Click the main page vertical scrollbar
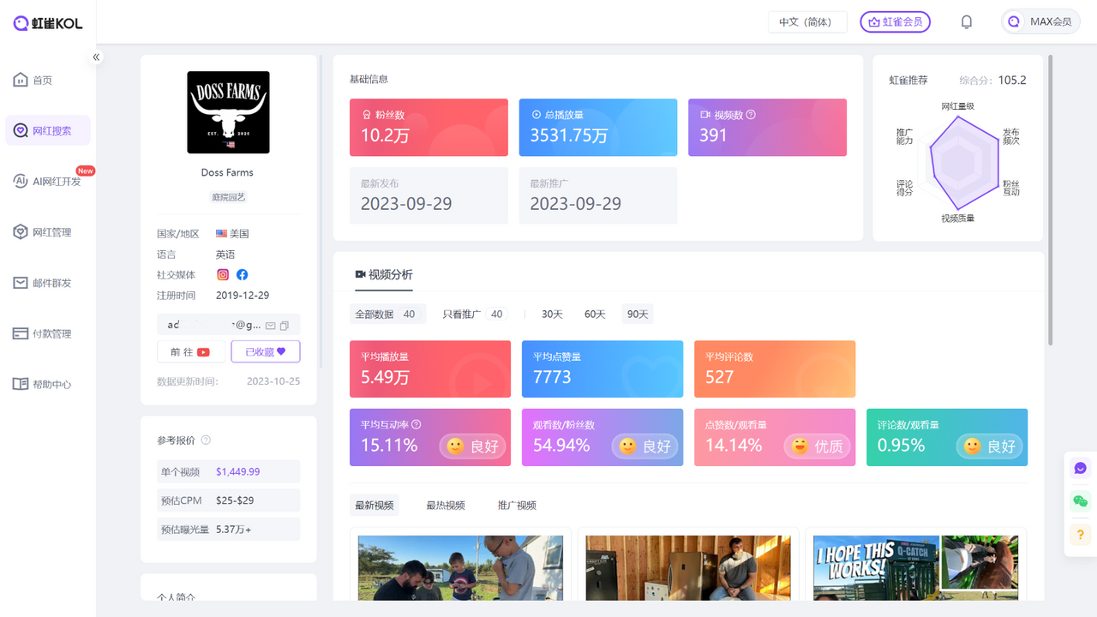The height and width of the screenshot is (617, 1097). [1051, 201]
